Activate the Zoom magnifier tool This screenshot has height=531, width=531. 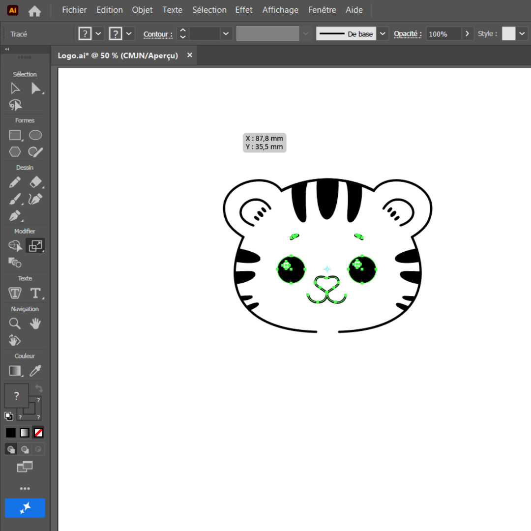[x=15, y=324]
